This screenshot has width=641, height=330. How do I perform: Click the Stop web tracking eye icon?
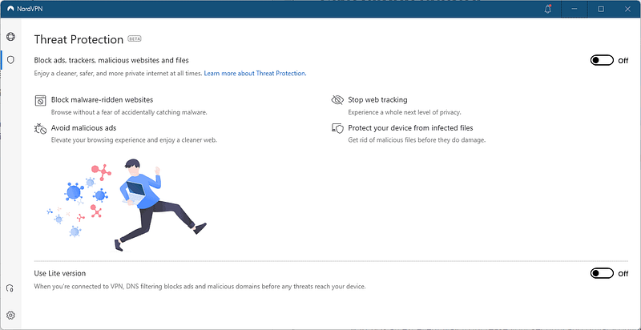coord(337,100)
